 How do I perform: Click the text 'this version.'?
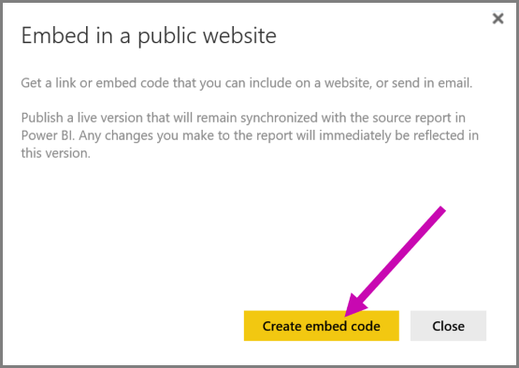tap(55, 153)
